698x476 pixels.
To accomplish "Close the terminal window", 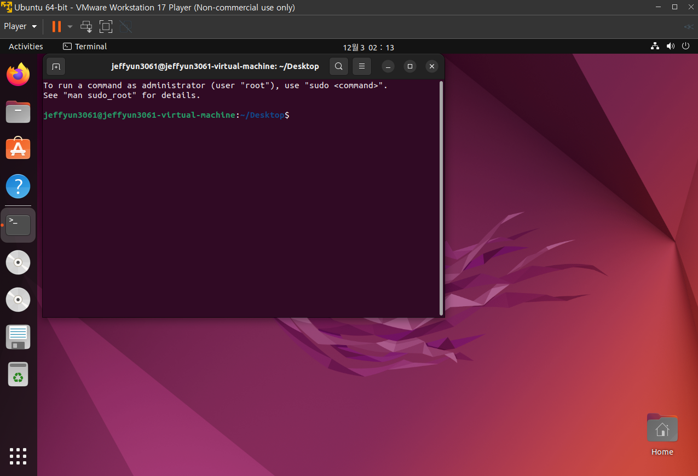I will pyautogui.click(x=432, y=66).
